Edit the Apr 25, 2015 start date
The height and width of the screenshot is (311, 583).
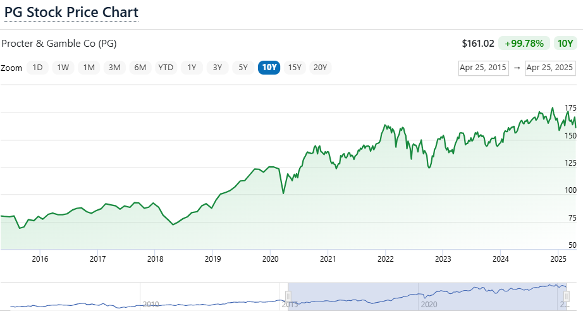(483, 68)
